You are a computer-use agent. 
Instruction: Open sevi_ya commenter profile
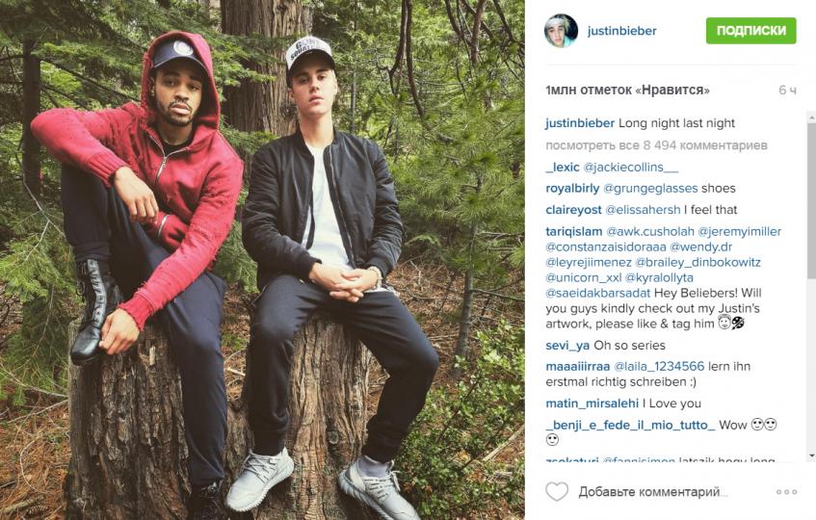(567, 346)
